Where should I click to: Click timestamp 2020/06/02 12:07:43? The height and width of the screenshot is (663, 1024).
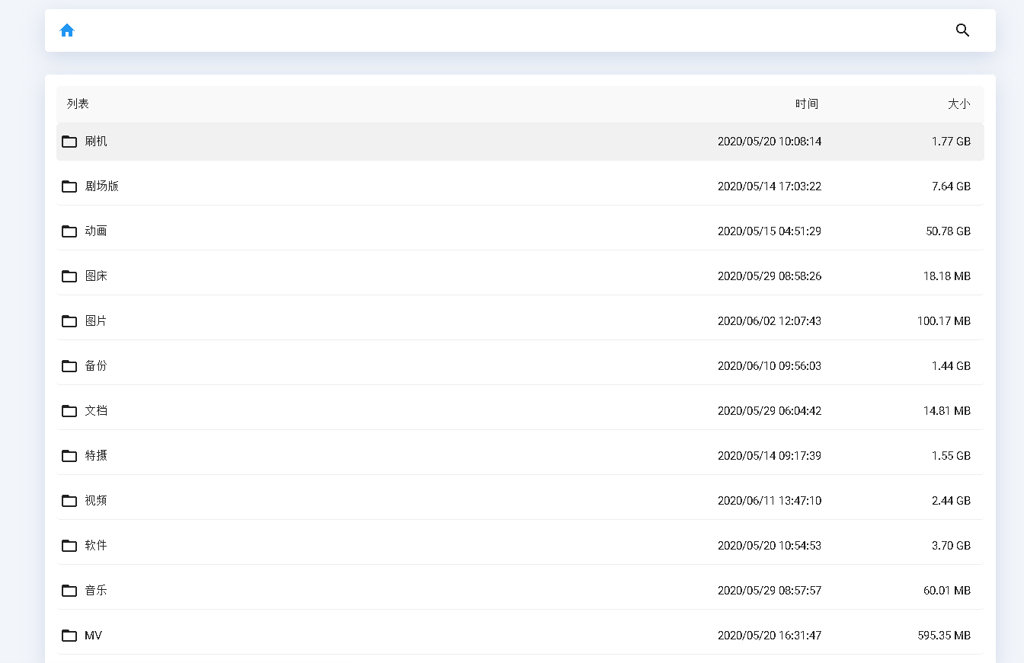[x=770, y=321]
